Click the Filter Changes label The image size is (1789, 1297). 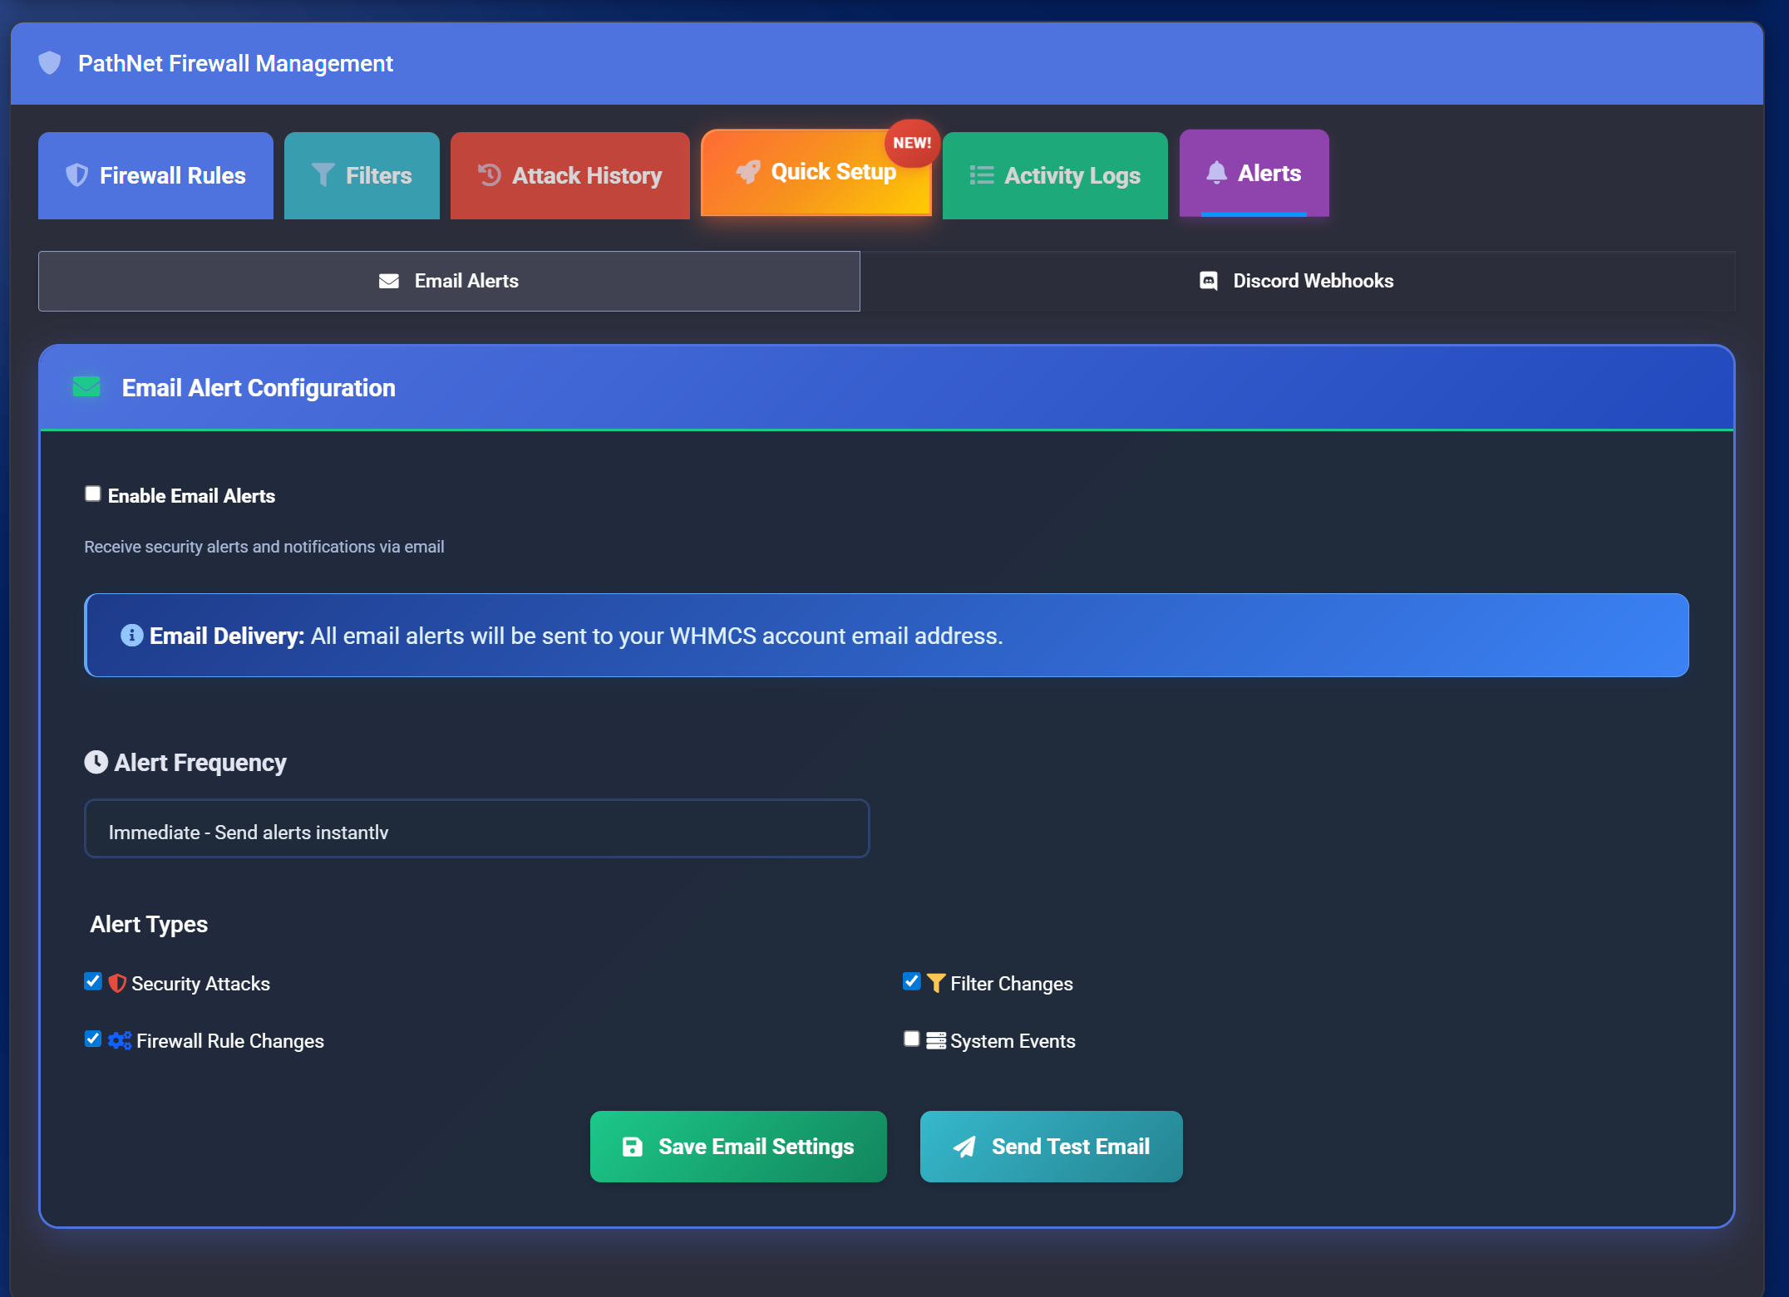pyautogui.click(x=1012, y=984)
